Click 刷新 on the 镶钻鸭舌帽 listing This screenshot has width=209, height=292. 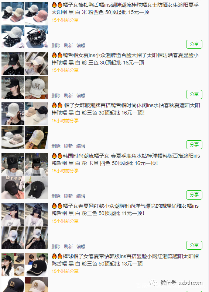pyautogui.click(x=68, y=45)
